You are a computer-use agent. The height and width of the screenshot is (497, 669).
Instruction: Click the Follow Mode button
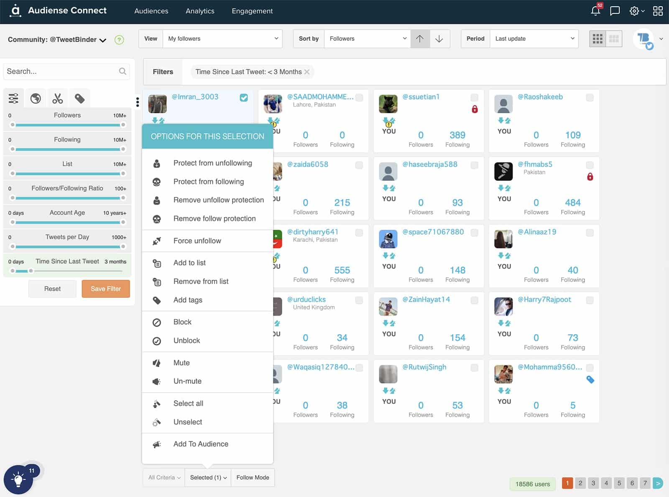pyautogui.click(x=253, y=477)
